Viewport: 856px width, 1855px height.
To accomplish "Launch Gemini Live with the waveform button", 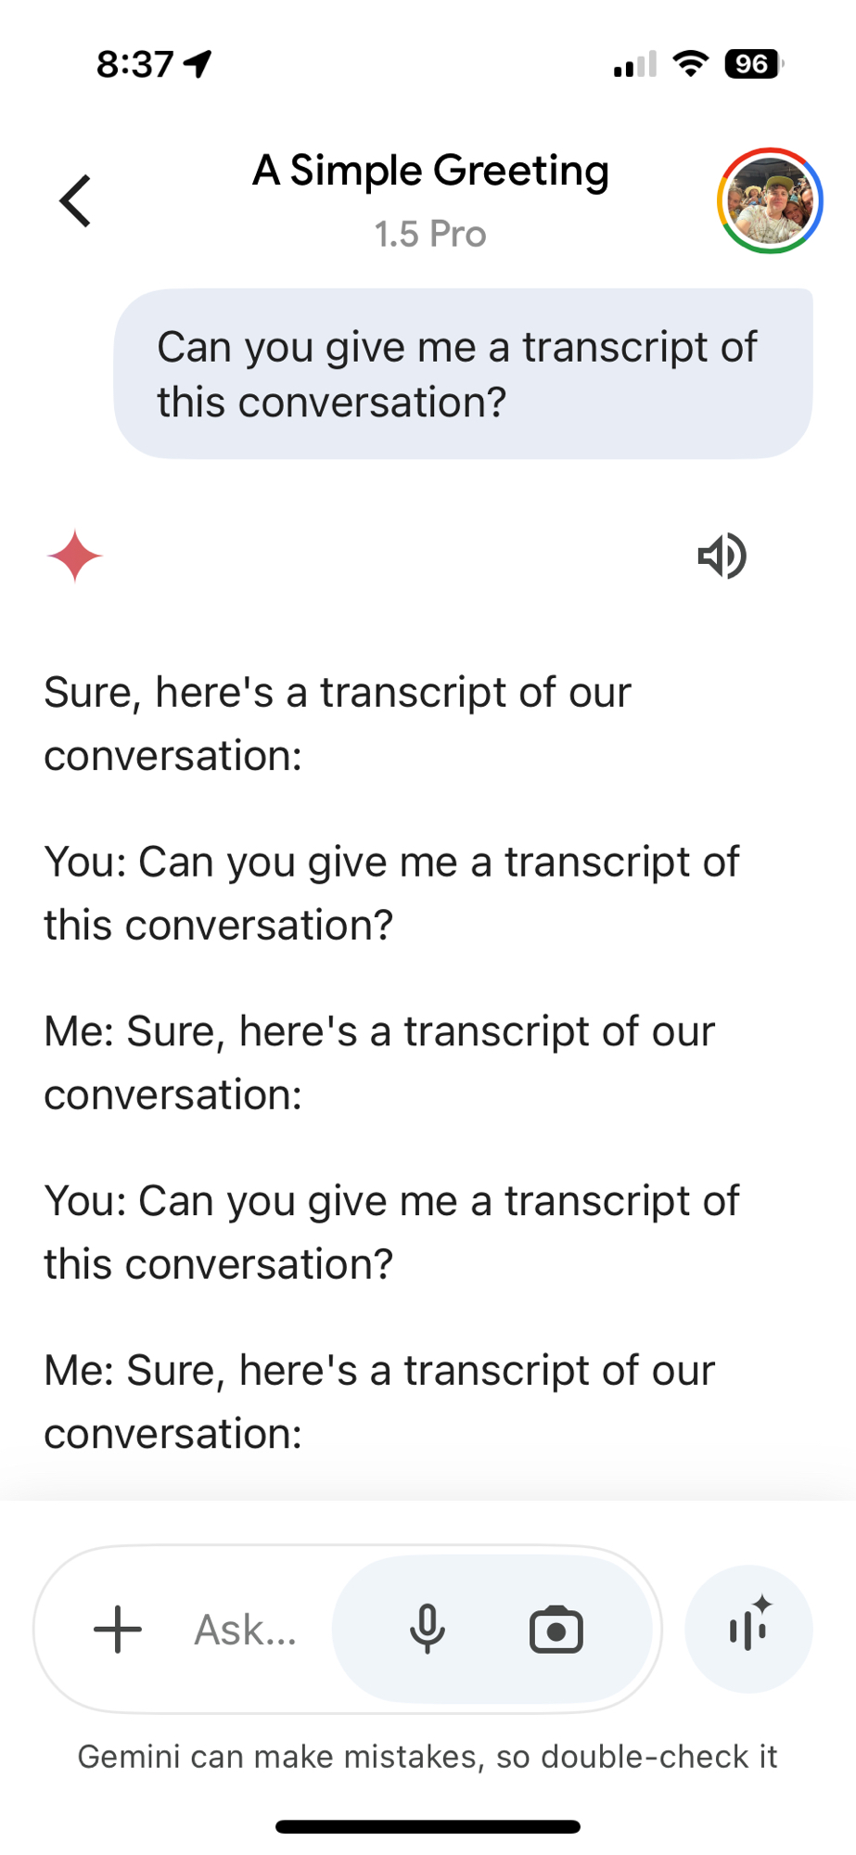I will click(x=748, y=1630).
